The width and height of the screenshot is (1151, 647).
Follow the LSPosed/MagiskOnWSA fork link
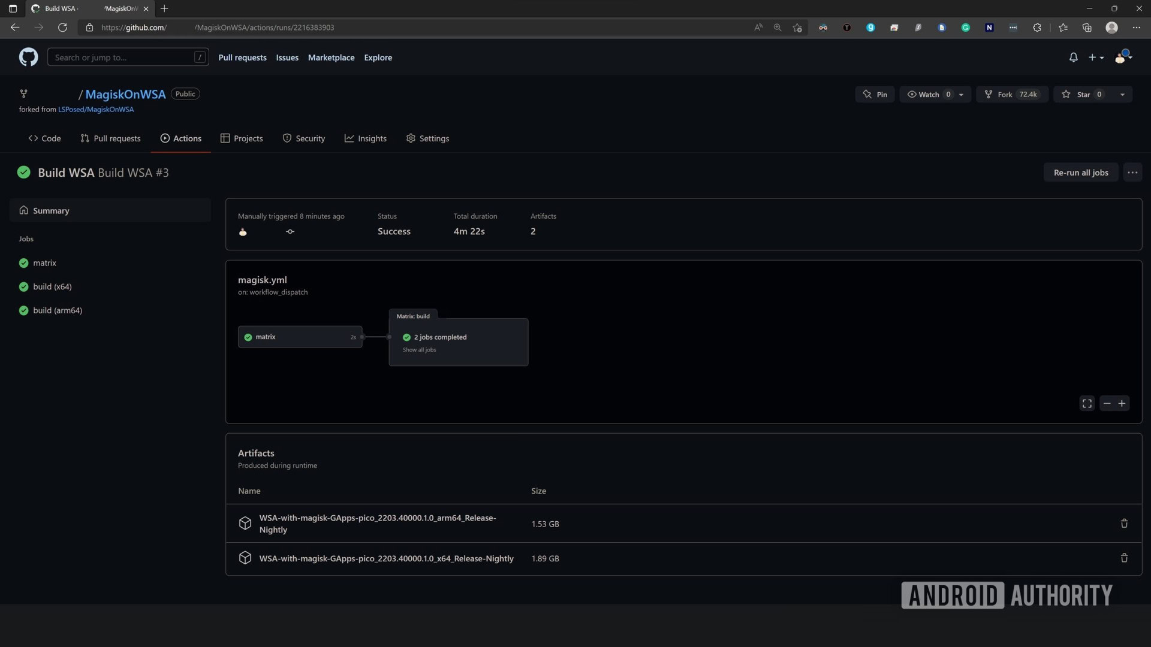tap(96, 110)
